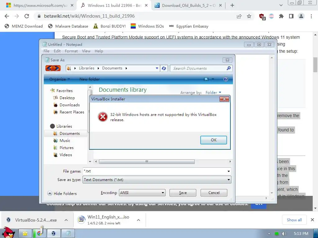This screenshot has width=318, height=238.
Task: Open Encoding ANSI dropdown
Action: pos(142,193)
